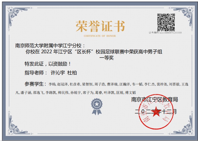198x141 pixels.
Task: Click the student name 傅文韬
Action: click(x=130, y=93)
